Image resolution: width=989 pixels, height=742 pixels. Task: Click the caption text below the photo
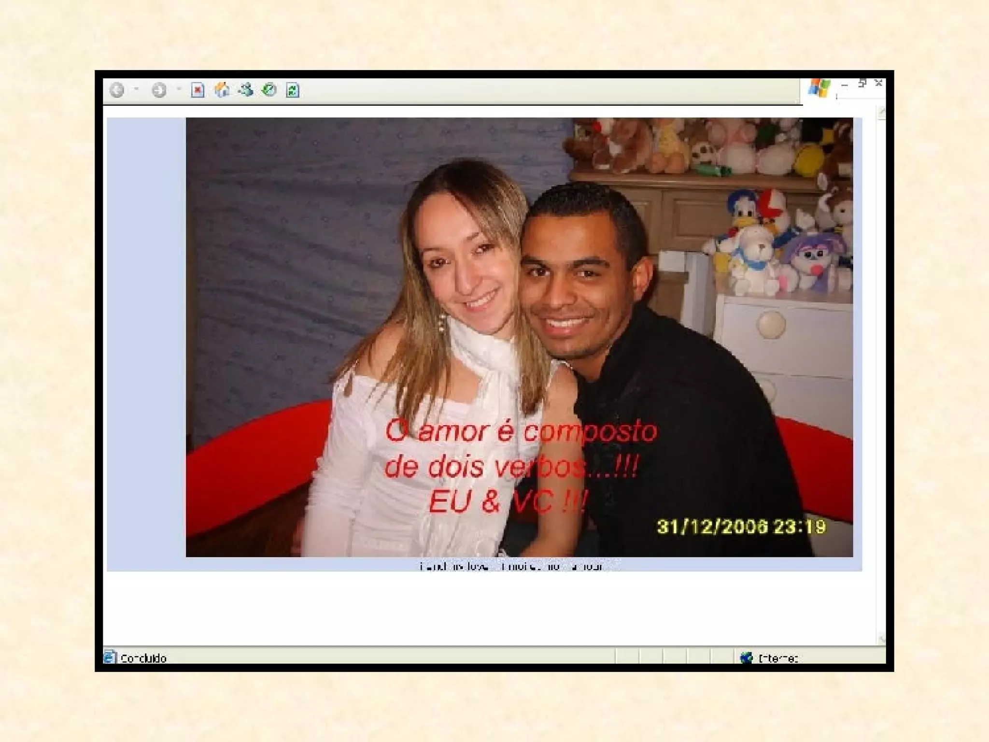click(511, 566)
